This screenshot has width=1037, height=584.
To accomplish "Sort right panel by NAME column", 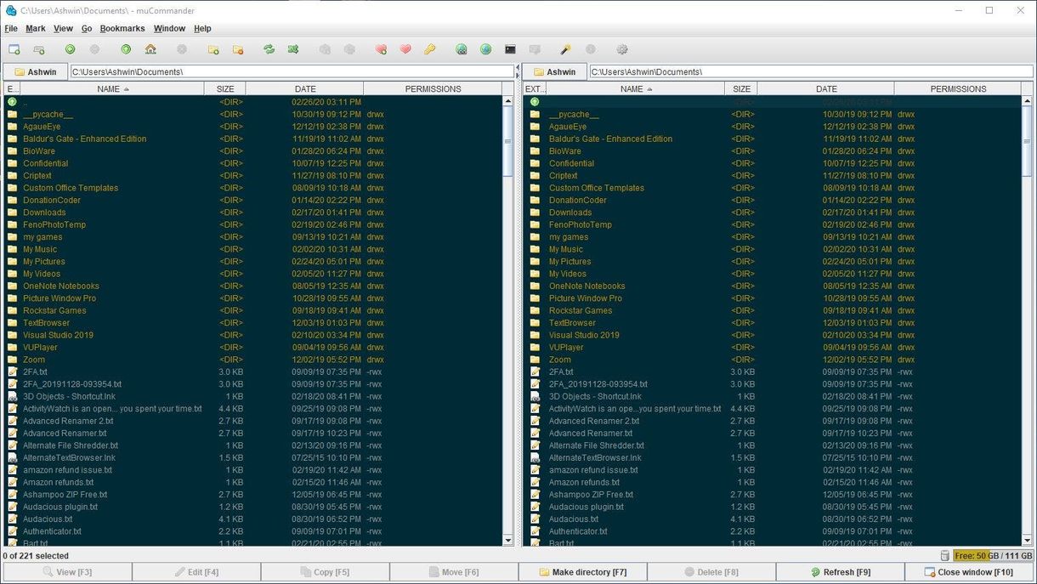I will (x=637, y=88).
